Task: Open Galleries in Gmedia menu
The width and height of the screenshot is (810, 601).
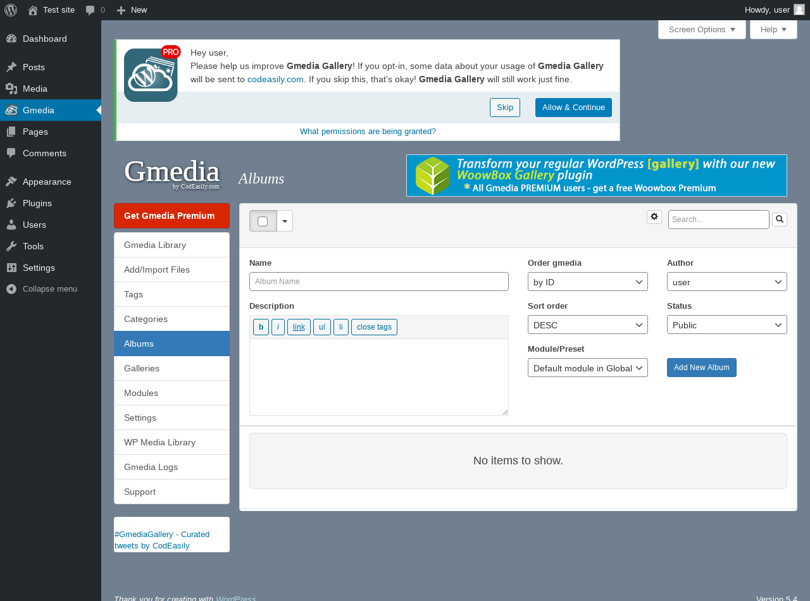Action: click(171, 368)
